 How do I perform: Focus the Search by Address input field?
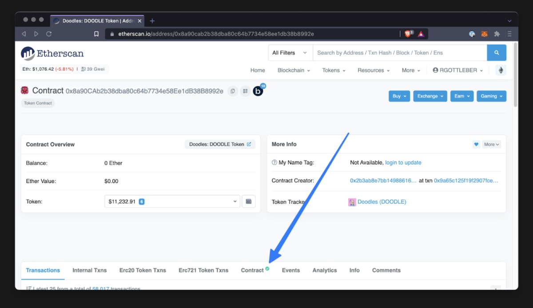[x=400, y=53]
